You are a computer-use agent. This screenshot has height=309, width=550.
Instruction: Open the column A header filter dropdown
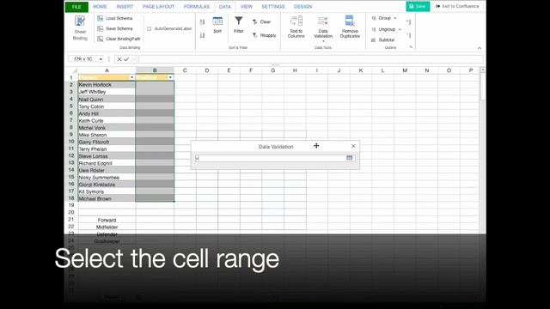click(131, 77)
